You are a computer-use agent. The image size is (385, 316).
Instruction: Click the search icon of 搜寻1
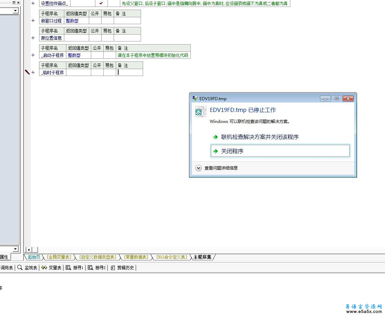point(68,268)
